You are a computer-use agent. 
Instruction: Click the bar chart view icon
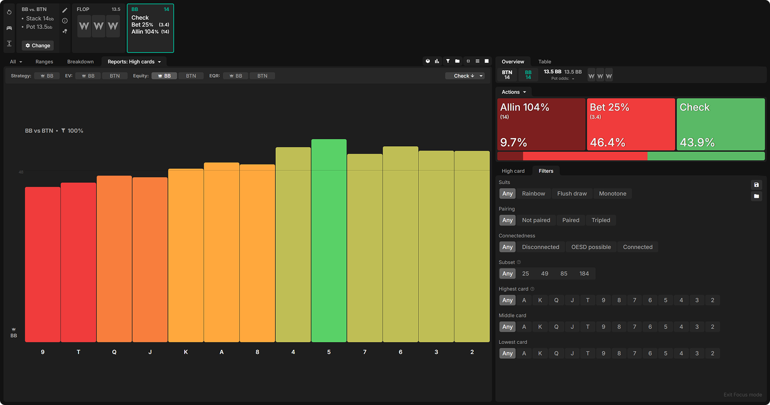point(437,61)
